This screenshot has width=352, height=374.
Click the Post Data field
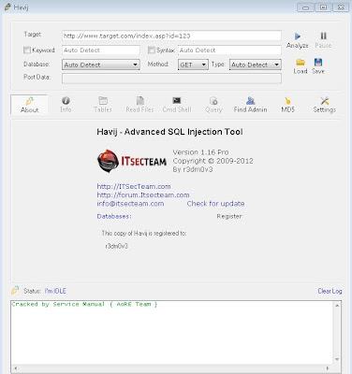(x=171, y=79)
